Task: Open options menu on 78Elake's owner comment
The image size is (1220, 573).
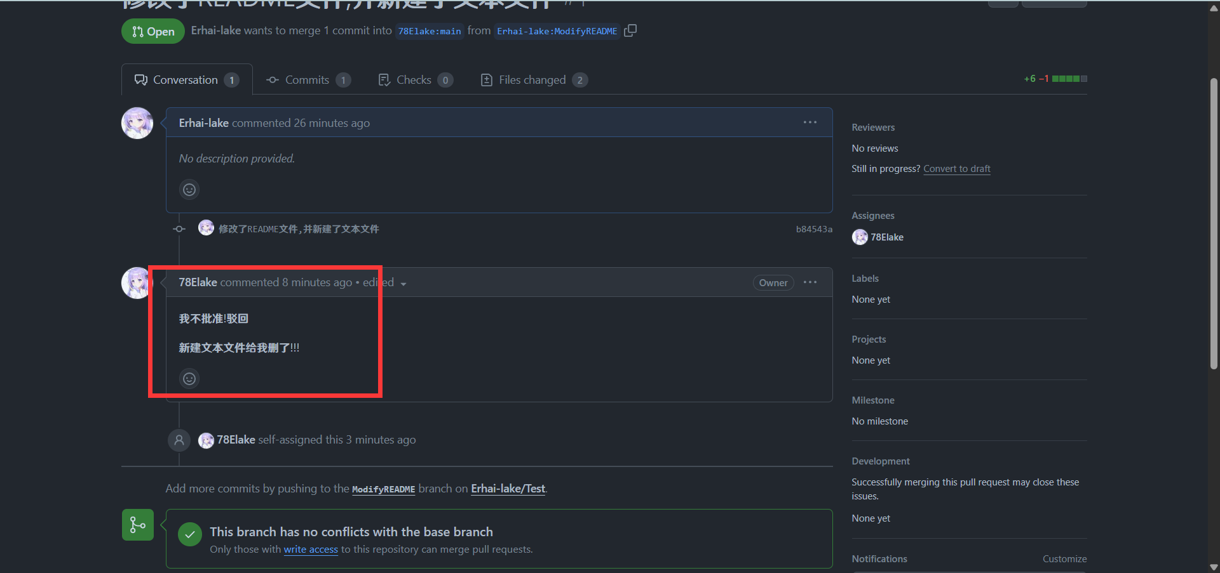Action: coord(810,282)
